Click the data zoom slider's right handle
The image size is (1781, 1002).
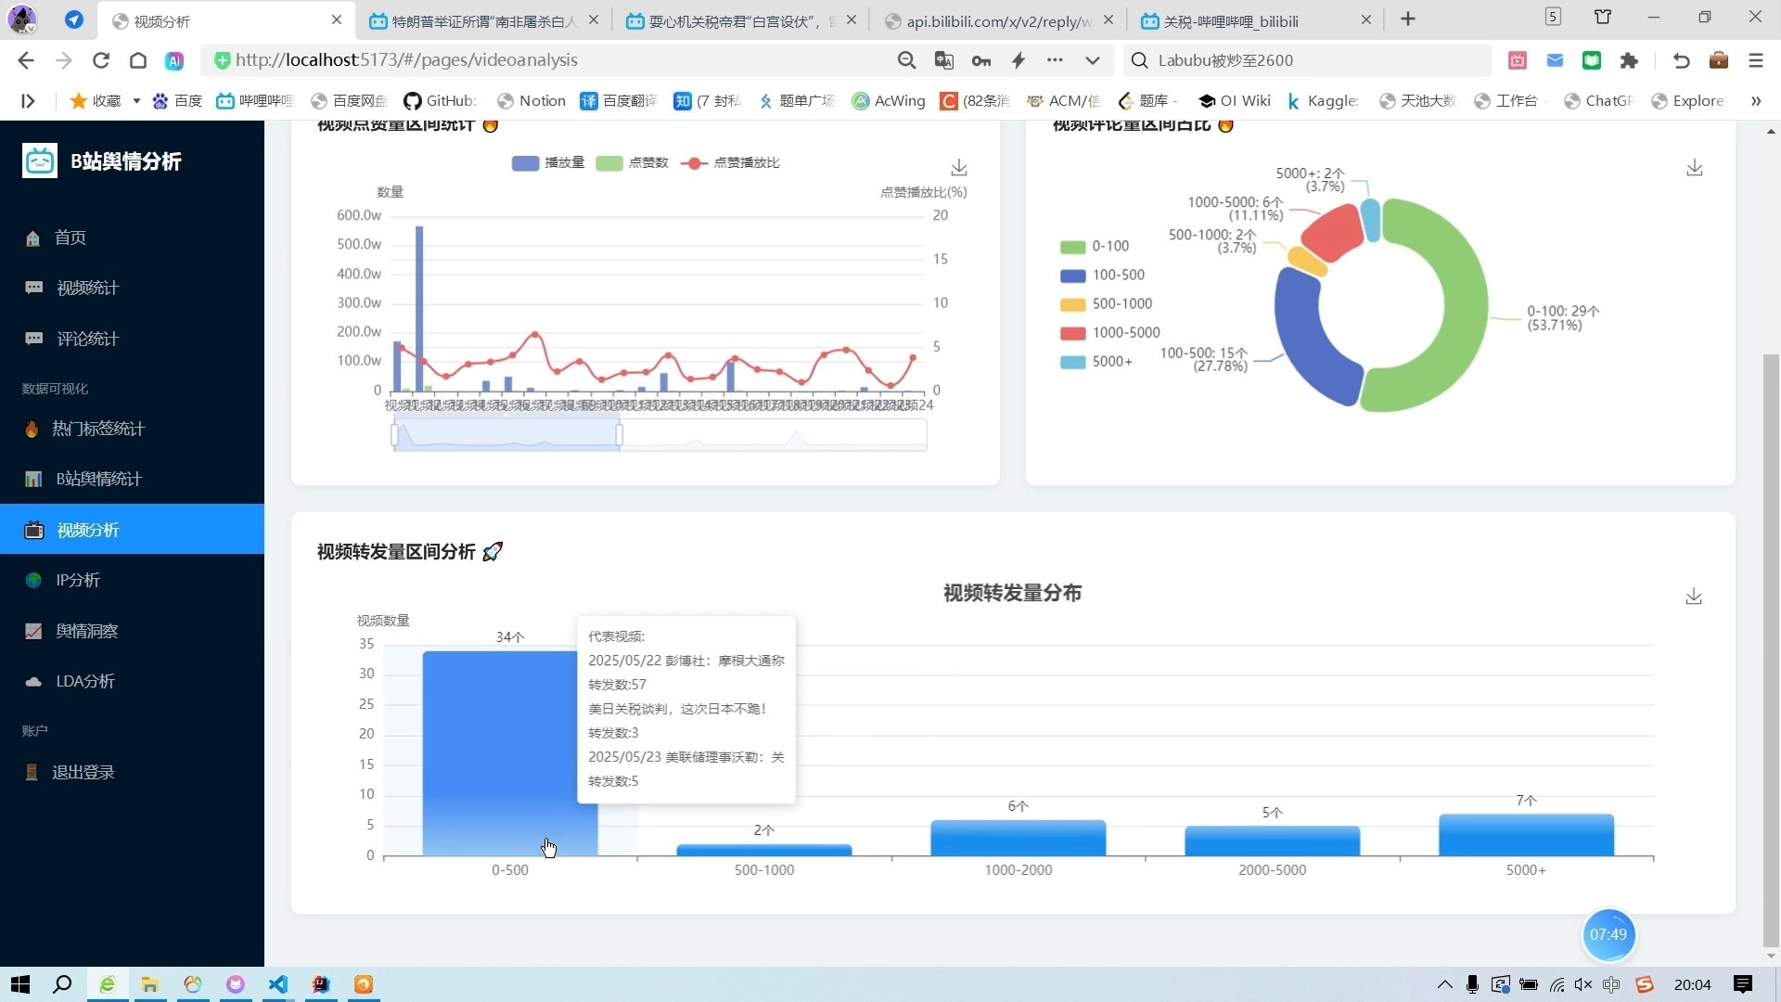point(620,434)
